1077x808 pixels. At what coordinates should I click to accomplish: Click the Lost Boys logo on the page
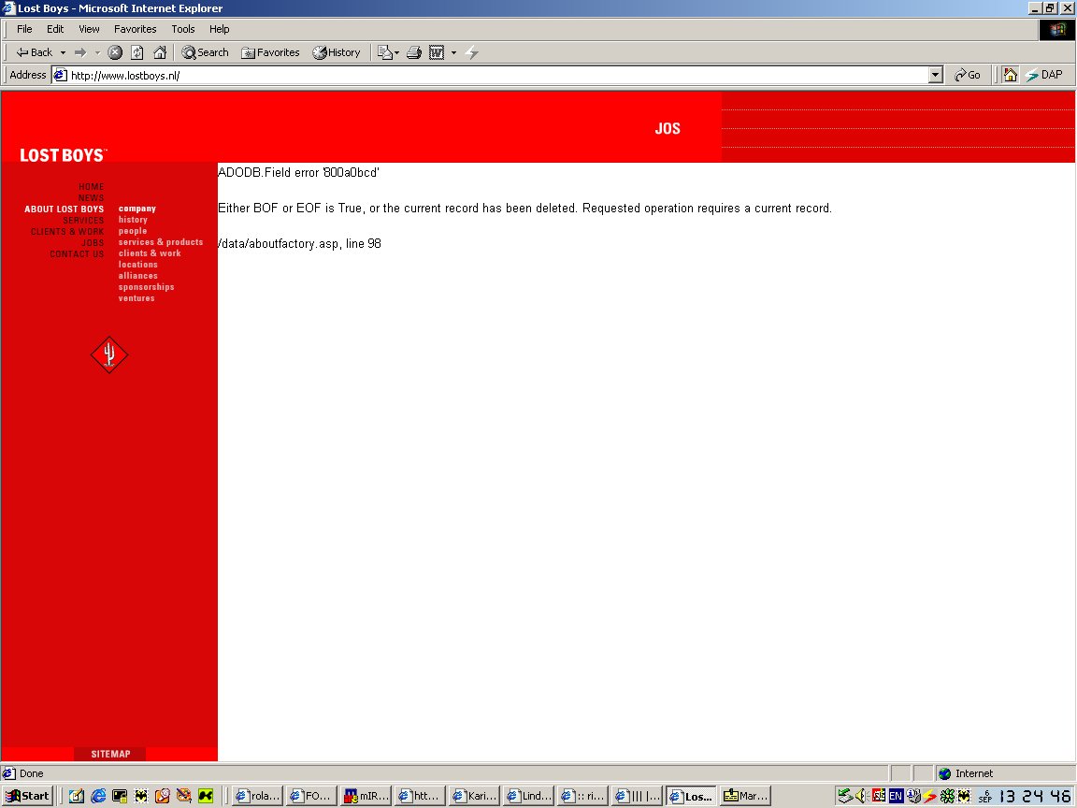pyautogui.click(x=64, y=155)
